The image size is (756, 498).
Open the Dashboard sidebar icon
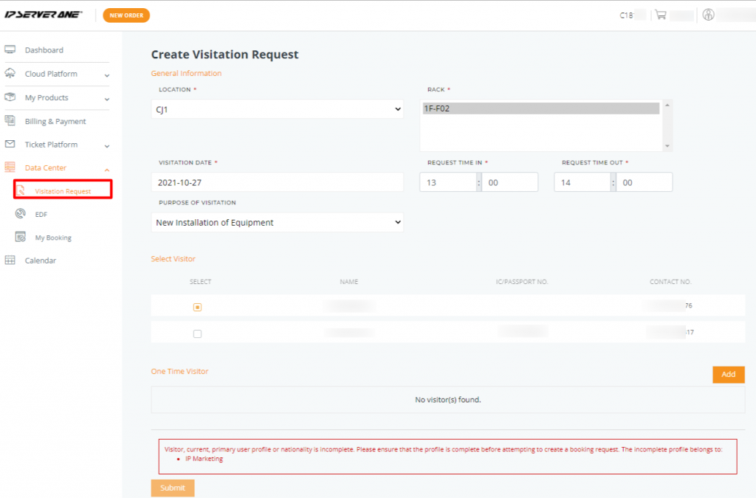(10, 50)
